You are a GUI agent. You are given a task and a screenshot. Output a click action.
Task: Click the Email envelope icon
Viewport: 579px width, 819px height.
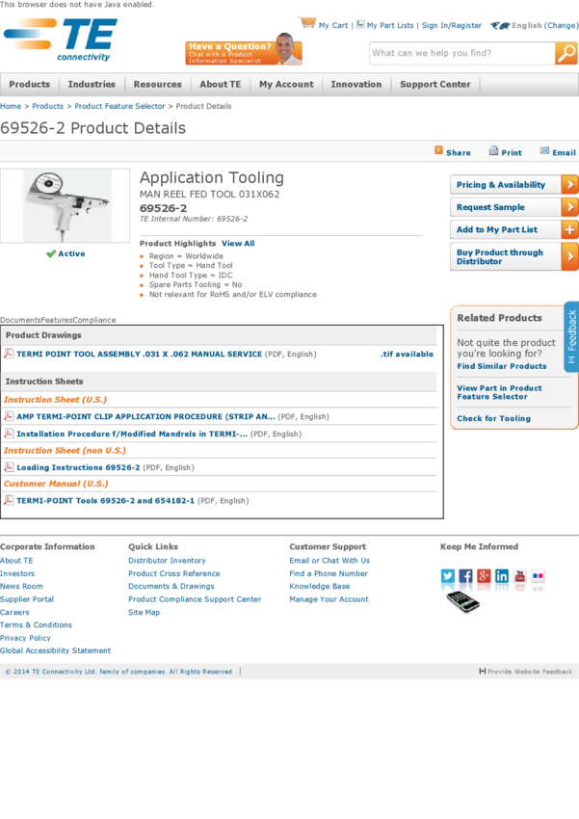(544, 151)
